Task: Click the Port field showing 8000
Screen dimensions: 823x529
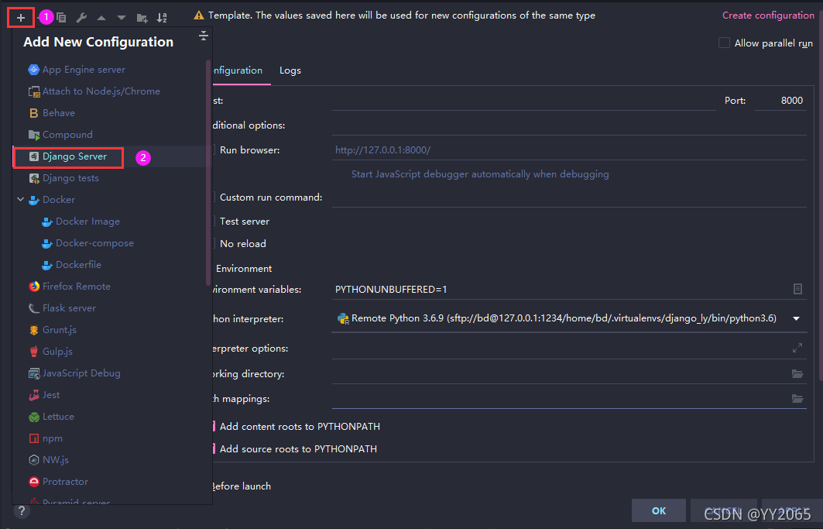Action: pos(780,101)
